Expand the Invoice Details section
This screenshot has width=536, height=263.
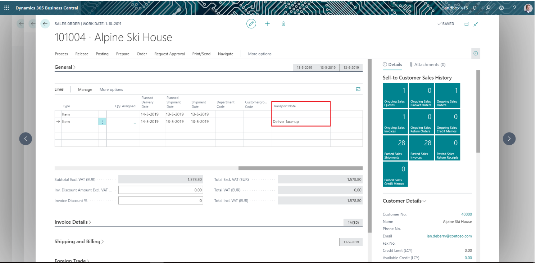[73, 222]
